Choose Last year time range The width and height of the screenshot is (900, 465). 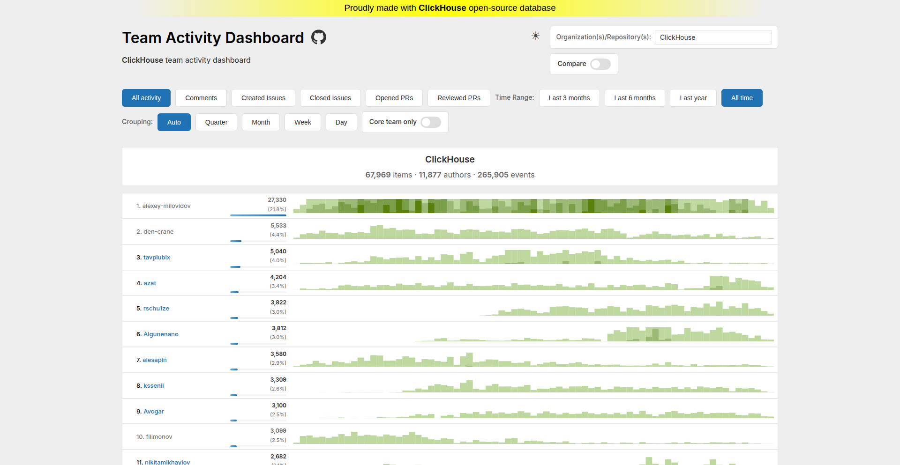click(693, 98)
